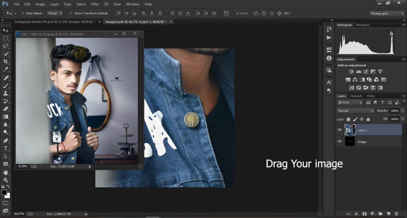Select the Crop tool
The image size is (407, 218).
click(x=6, y=62)
